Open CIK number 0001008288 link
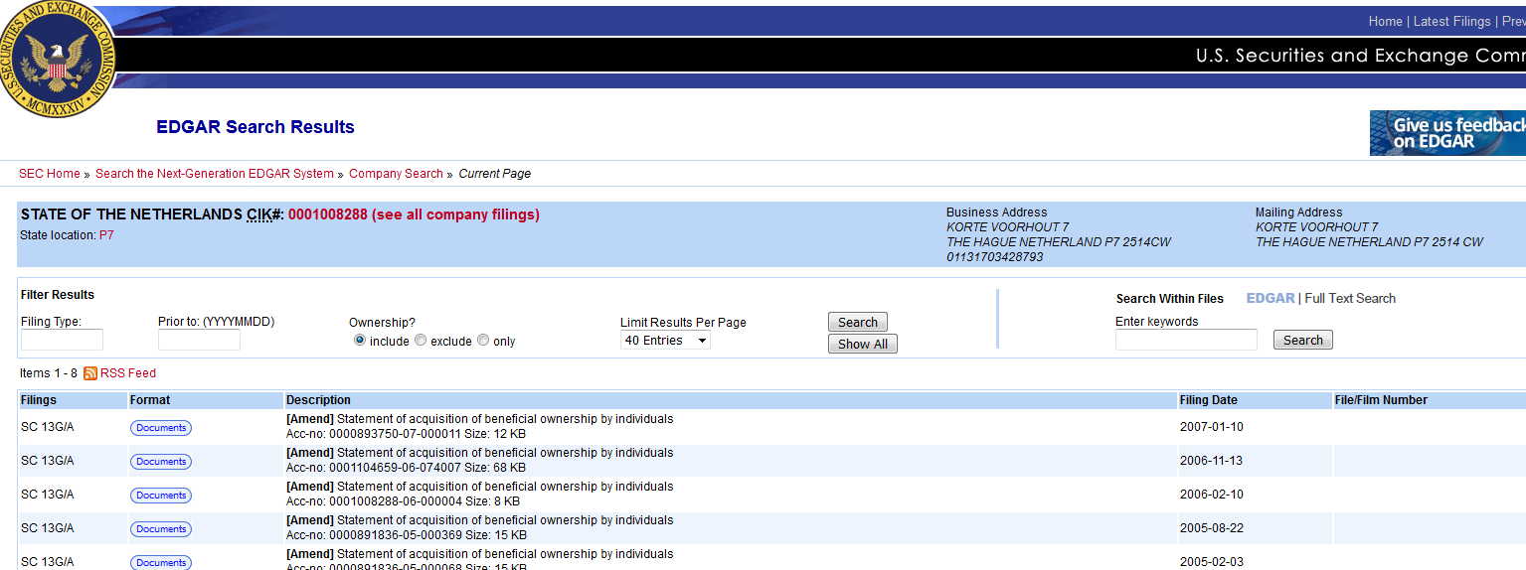This screenshot has height=570, width=1526. (414, 214)
